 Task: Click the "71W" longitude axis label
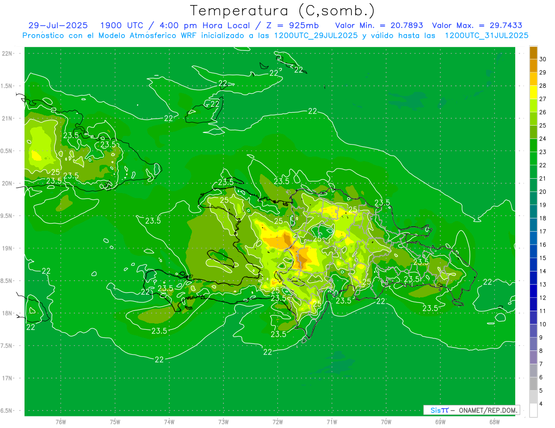pos(332,422)
